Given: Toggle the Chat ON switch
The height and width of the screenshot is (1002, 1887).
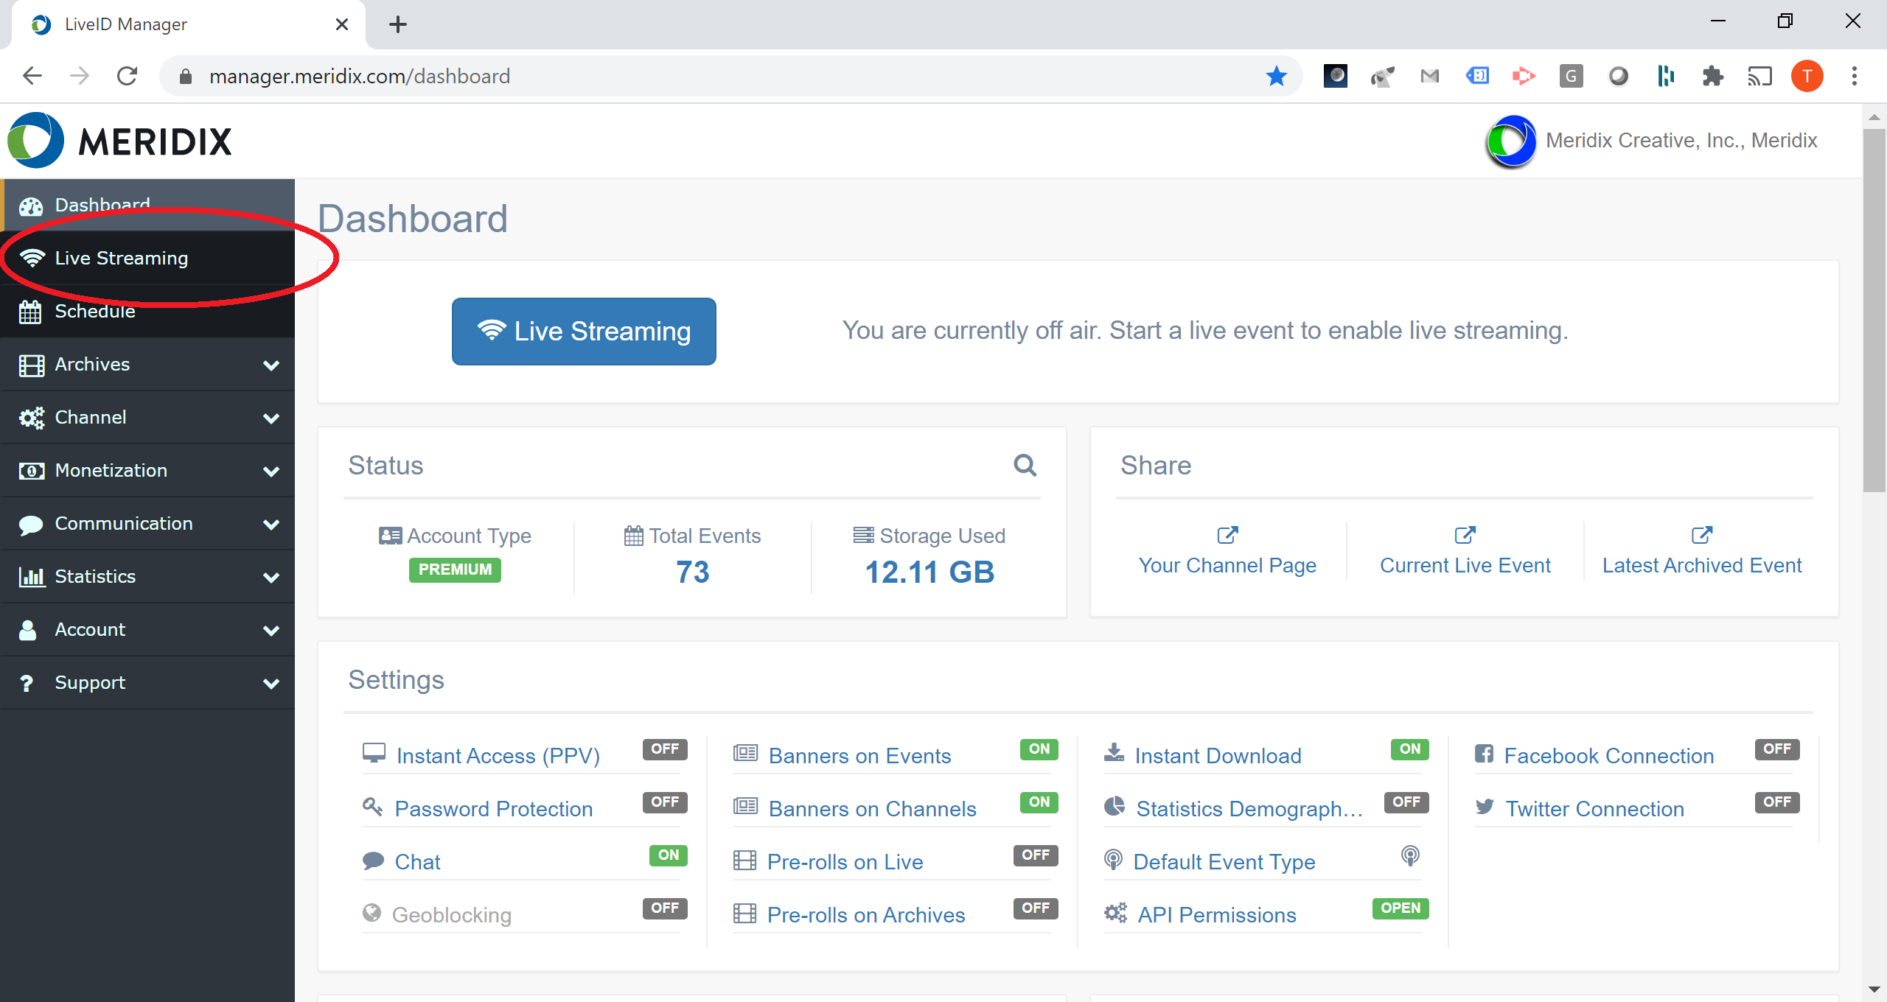Looking at the screenshot, I should (x=668, y=855).
